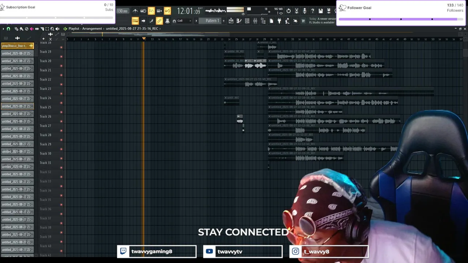Open the Mixer icon
This screenshot has height=263, width=468.
[255, 21]
